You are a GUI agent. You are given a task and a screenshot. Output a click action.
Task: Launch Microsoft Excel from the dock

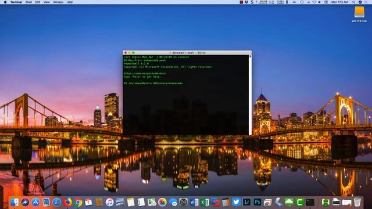[x=205, y=202]
